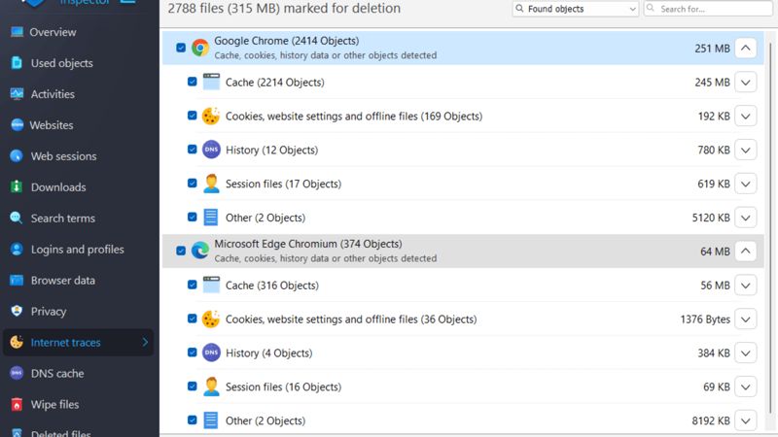Click the Edge Cache (316 Objects) icon
Screen dimensions: 778x437
211,285
